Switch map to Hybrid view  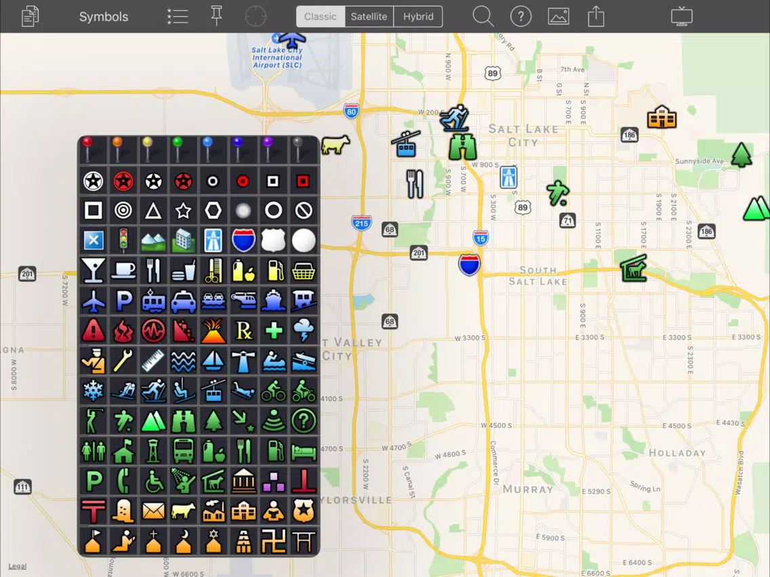click(x=418, y=17)
